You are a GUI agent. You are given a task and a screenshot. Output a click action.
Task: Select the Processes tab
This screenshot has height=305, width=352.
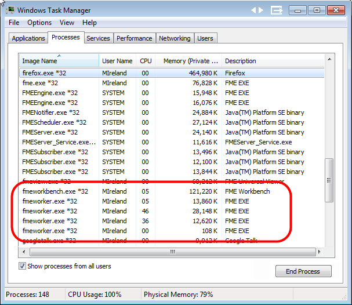tap(66, 37)
